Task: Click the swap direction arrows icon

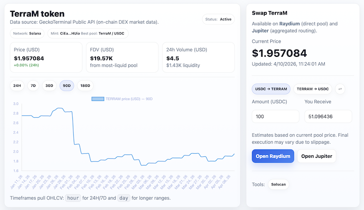Action: [340, 89]
